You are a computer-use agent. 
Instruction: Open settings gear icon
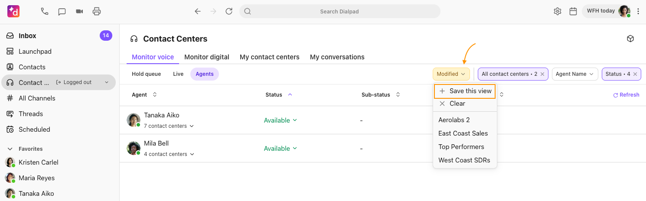tap(558, 11)
